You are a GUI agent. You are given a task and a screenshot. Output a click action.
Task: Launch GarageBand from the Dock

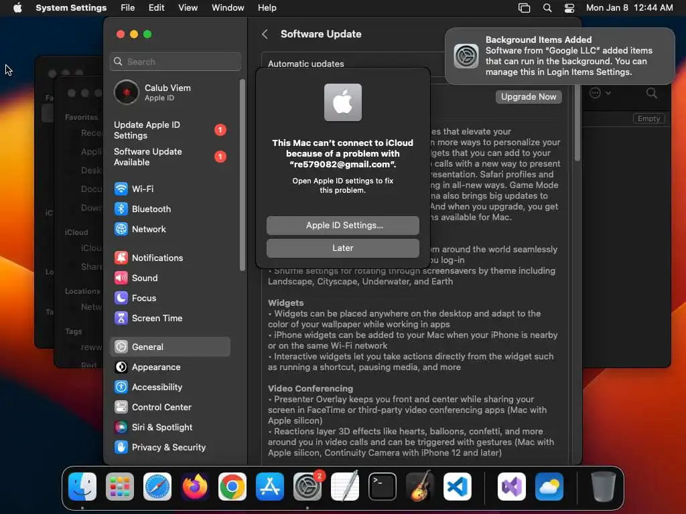(420, 487)
